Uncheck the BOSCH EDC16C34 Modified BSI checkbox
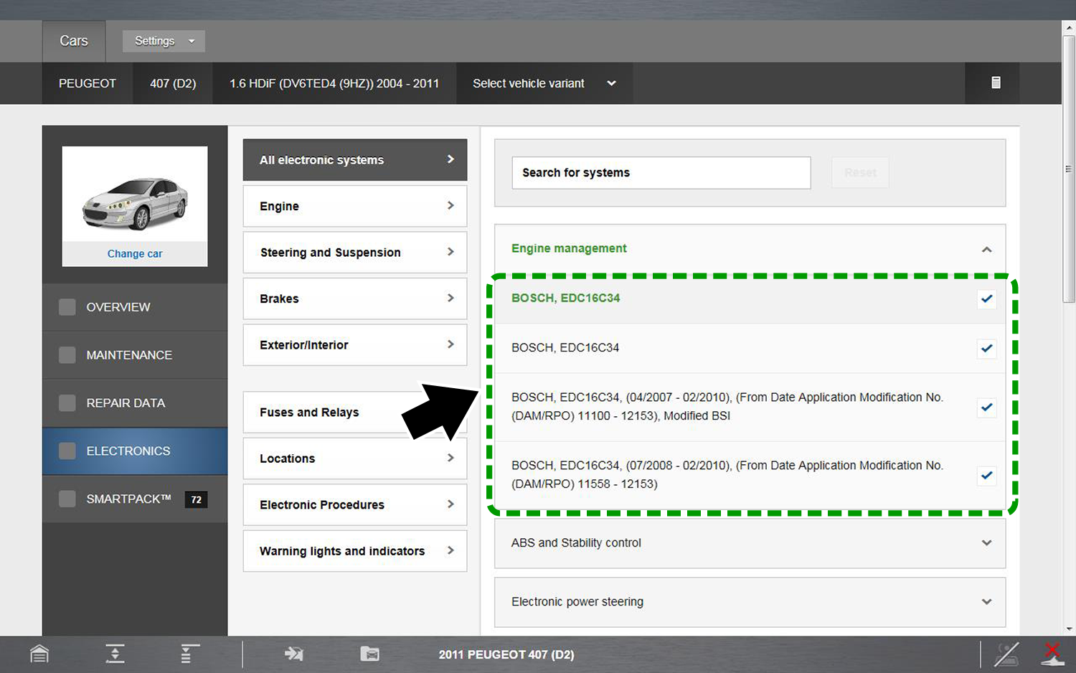 987,408
